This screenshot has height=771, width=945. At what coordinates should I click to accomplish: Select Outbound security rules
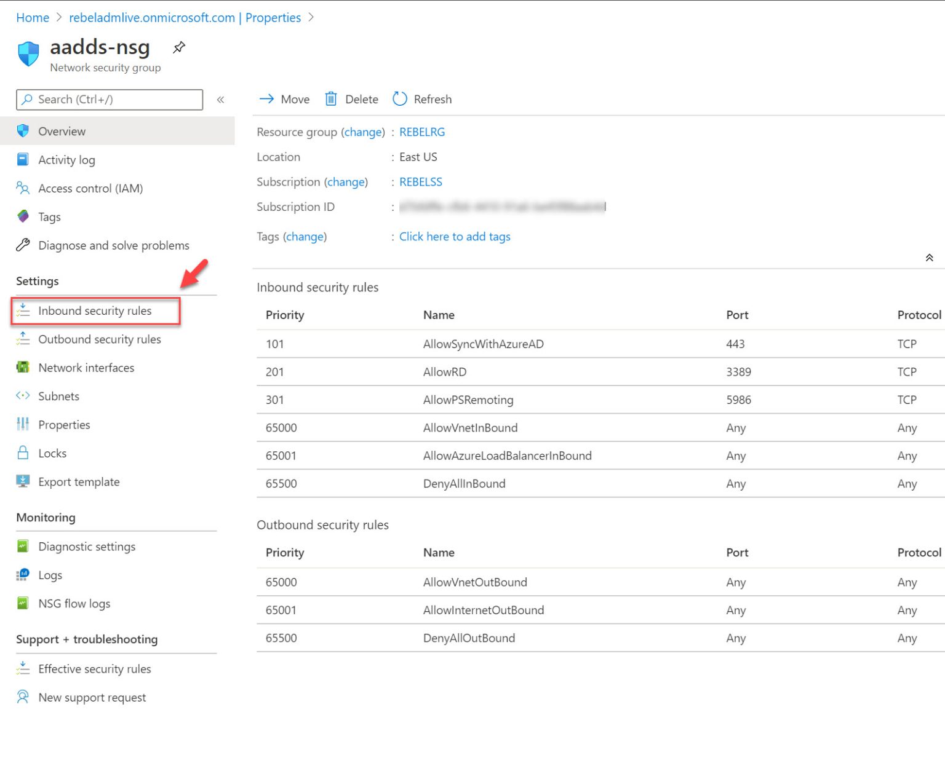click(99, 339)
